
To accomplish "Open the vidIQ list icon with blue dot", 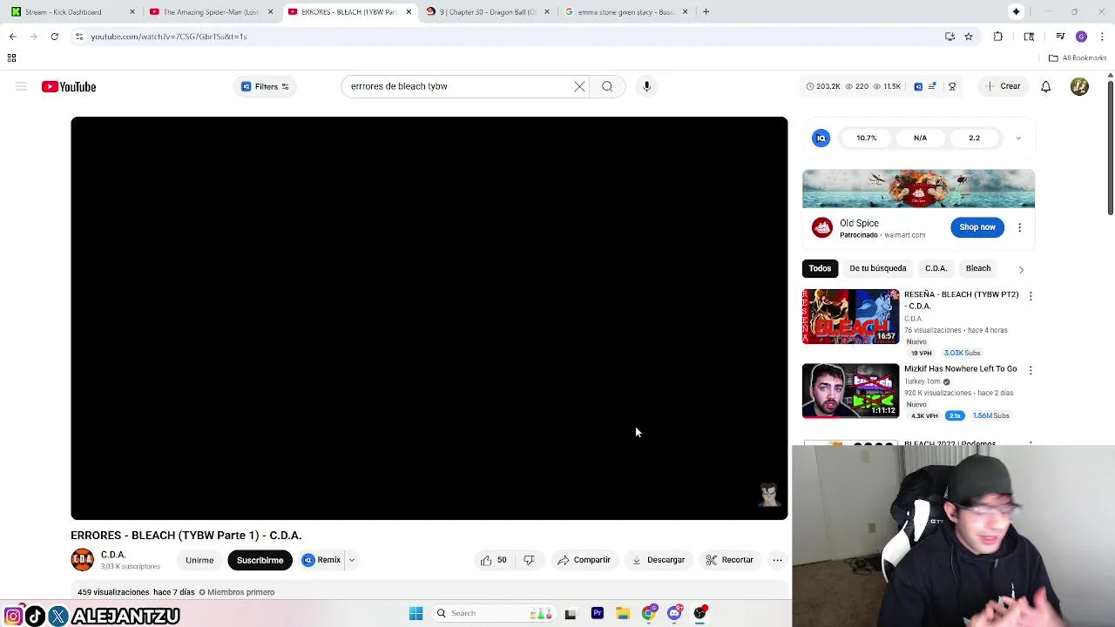I will [x=932, y=86].
